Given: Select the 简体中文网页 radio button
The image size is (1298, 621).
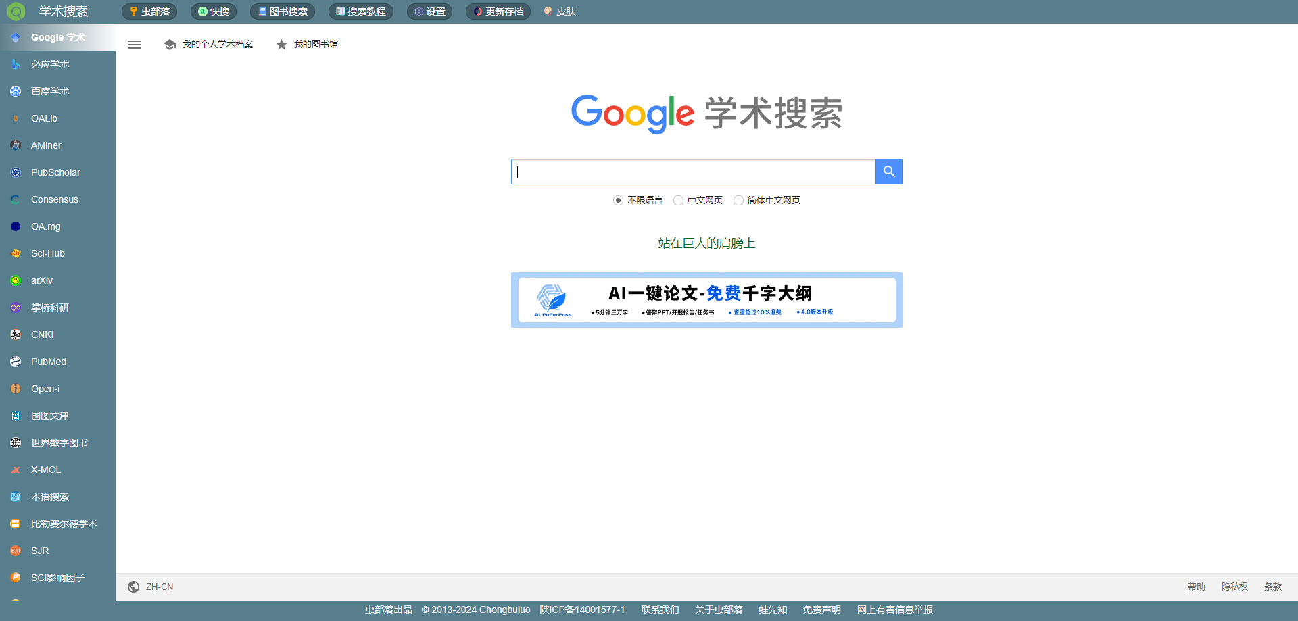Looking at the screenshot, I should (738, 200).
